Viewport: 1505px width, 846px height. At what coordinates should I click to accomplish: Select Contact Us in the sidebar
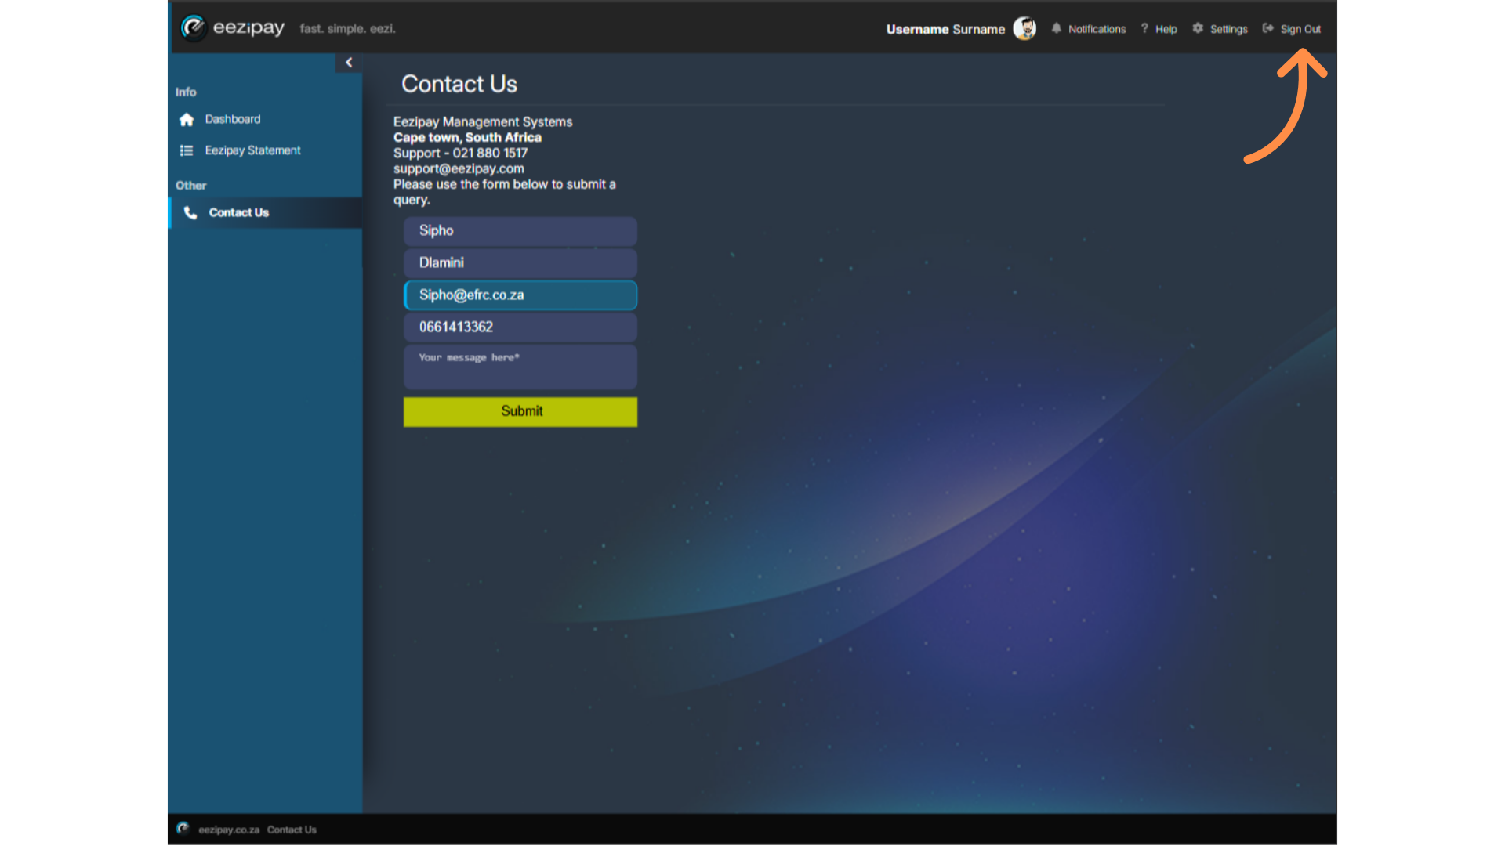coord(265,212)
